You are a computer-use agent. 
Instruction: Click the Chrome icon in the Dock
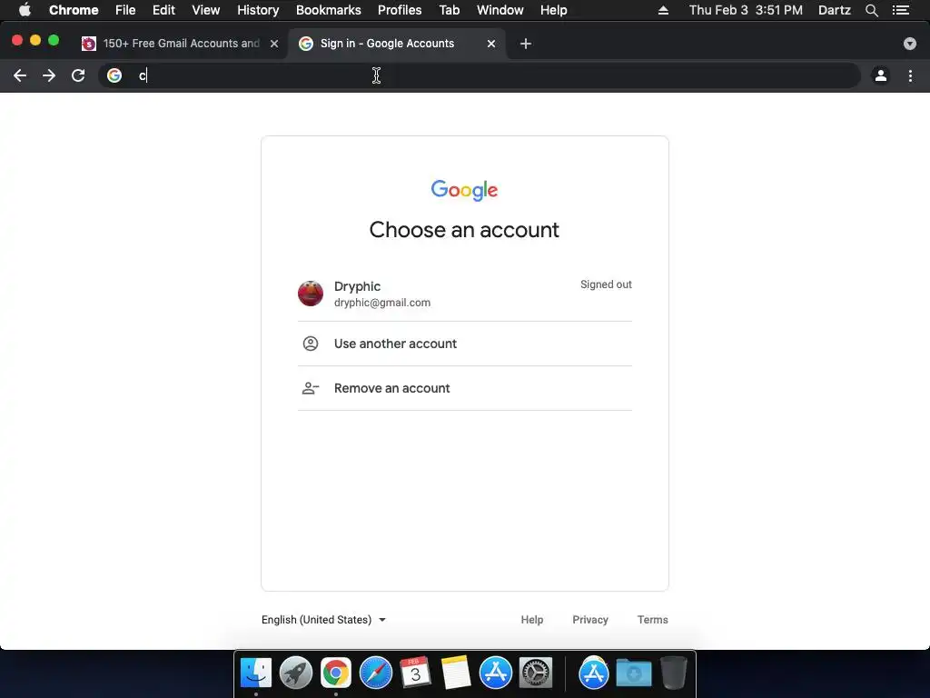336,673
